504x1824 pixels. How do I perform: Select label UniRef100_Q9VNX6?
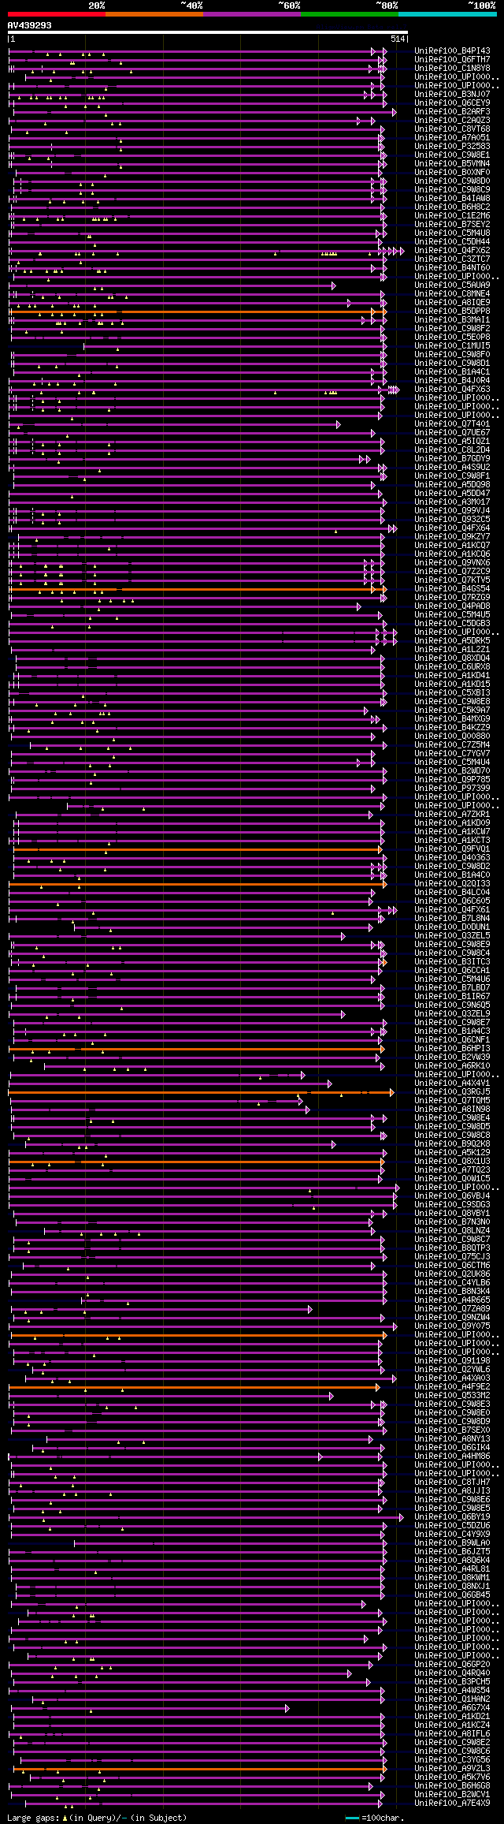(x=452, y=562)
